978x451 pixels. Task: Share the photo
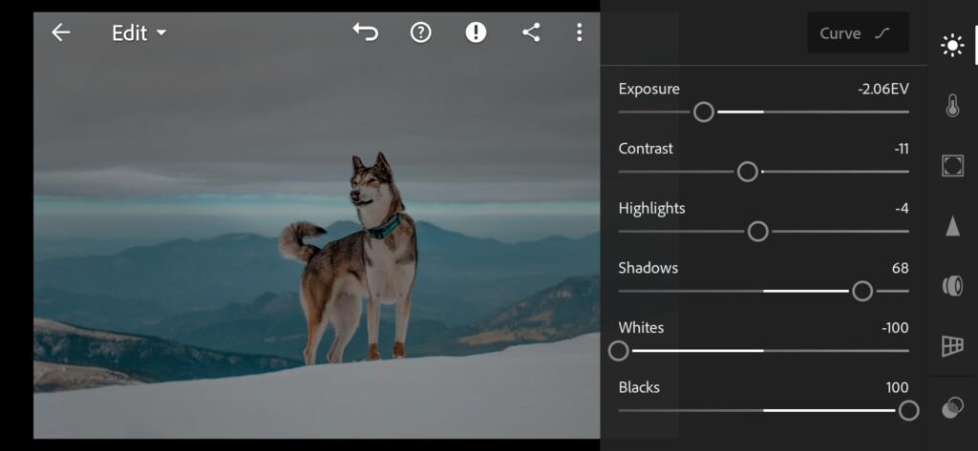(531, 32)
